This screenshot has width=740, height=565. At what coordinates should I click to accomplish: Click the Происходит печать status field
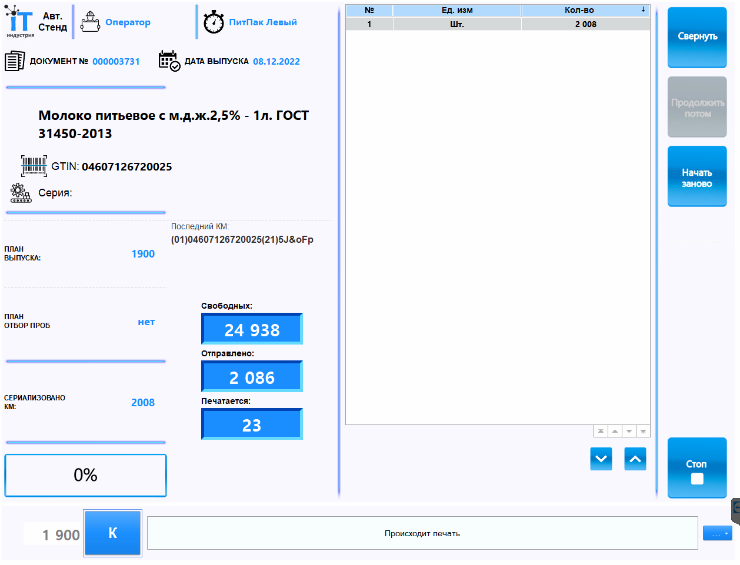422,533
